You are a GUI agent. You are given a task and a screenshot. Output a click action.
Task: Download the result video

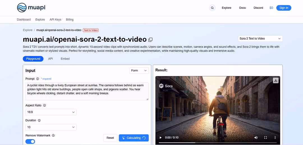pos(276,80)
